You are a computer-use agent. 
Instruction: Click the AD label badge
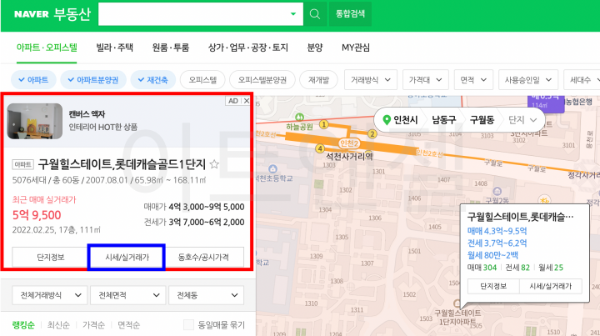pos(233,101)
